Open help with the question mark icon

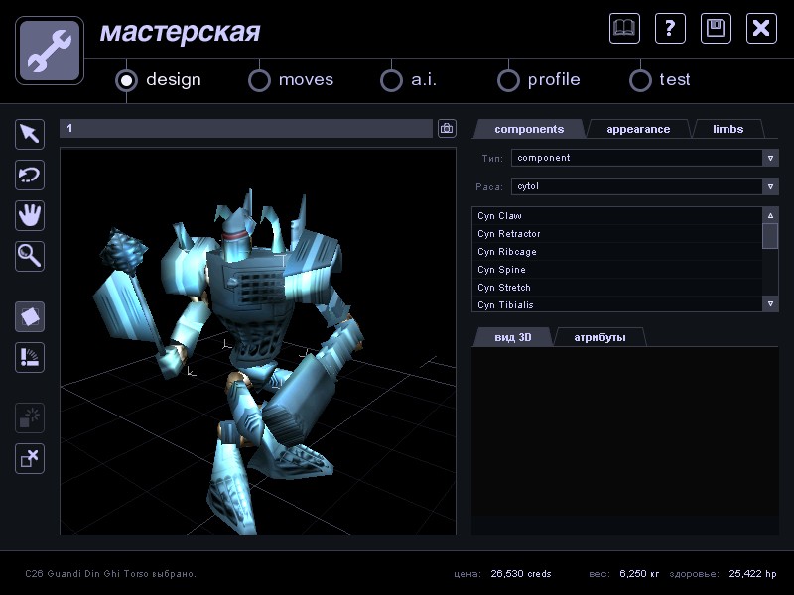(x=670, y=28)
